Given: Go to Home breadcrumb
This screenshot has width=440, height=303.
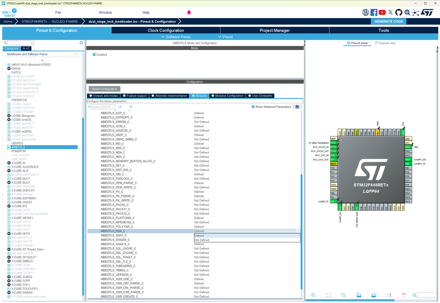Looking at the screenshot, I should click(8, 21).
